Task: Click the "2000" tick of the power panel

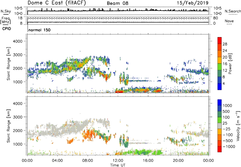Action: (x=18, y=68)
